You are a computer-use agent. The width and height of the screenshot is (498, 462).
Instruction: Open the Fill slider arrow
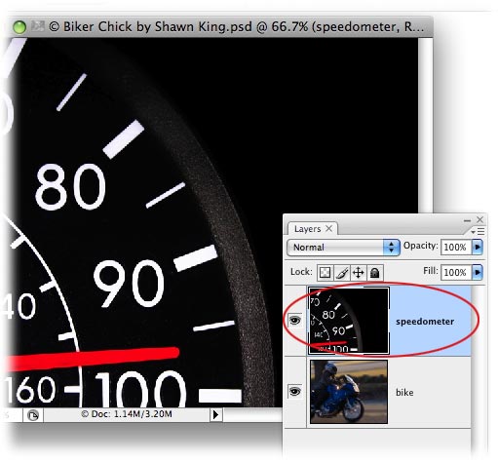click(x=478, y=272)
